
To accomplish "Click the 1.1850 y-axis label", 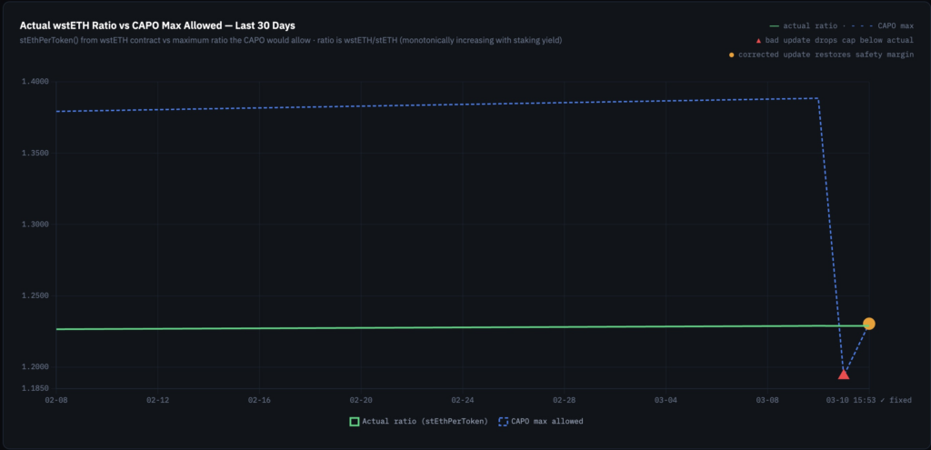I will (x=36, y=388).
